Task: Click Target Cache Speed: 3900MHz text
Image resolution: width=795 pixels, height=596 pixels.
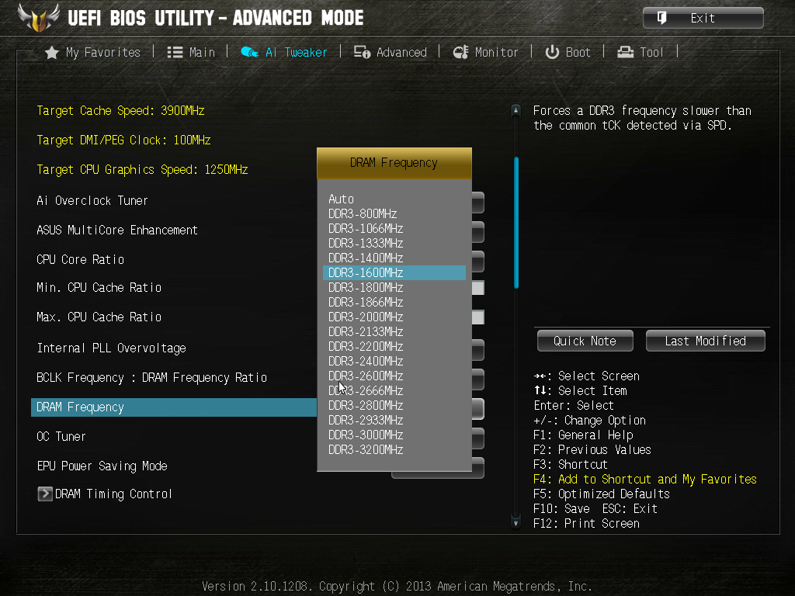Action: click(x=120, y=110)
